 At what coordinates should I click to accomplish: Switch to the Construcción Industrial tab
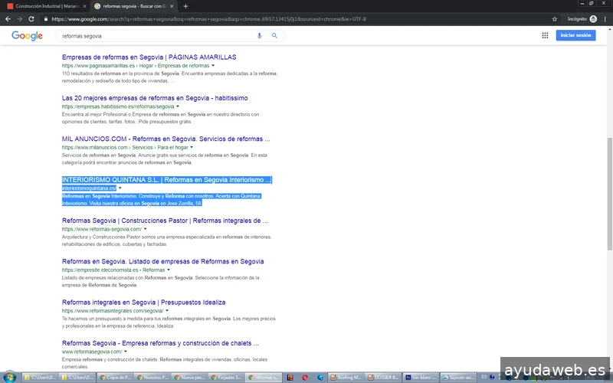(x=42, y=6)
